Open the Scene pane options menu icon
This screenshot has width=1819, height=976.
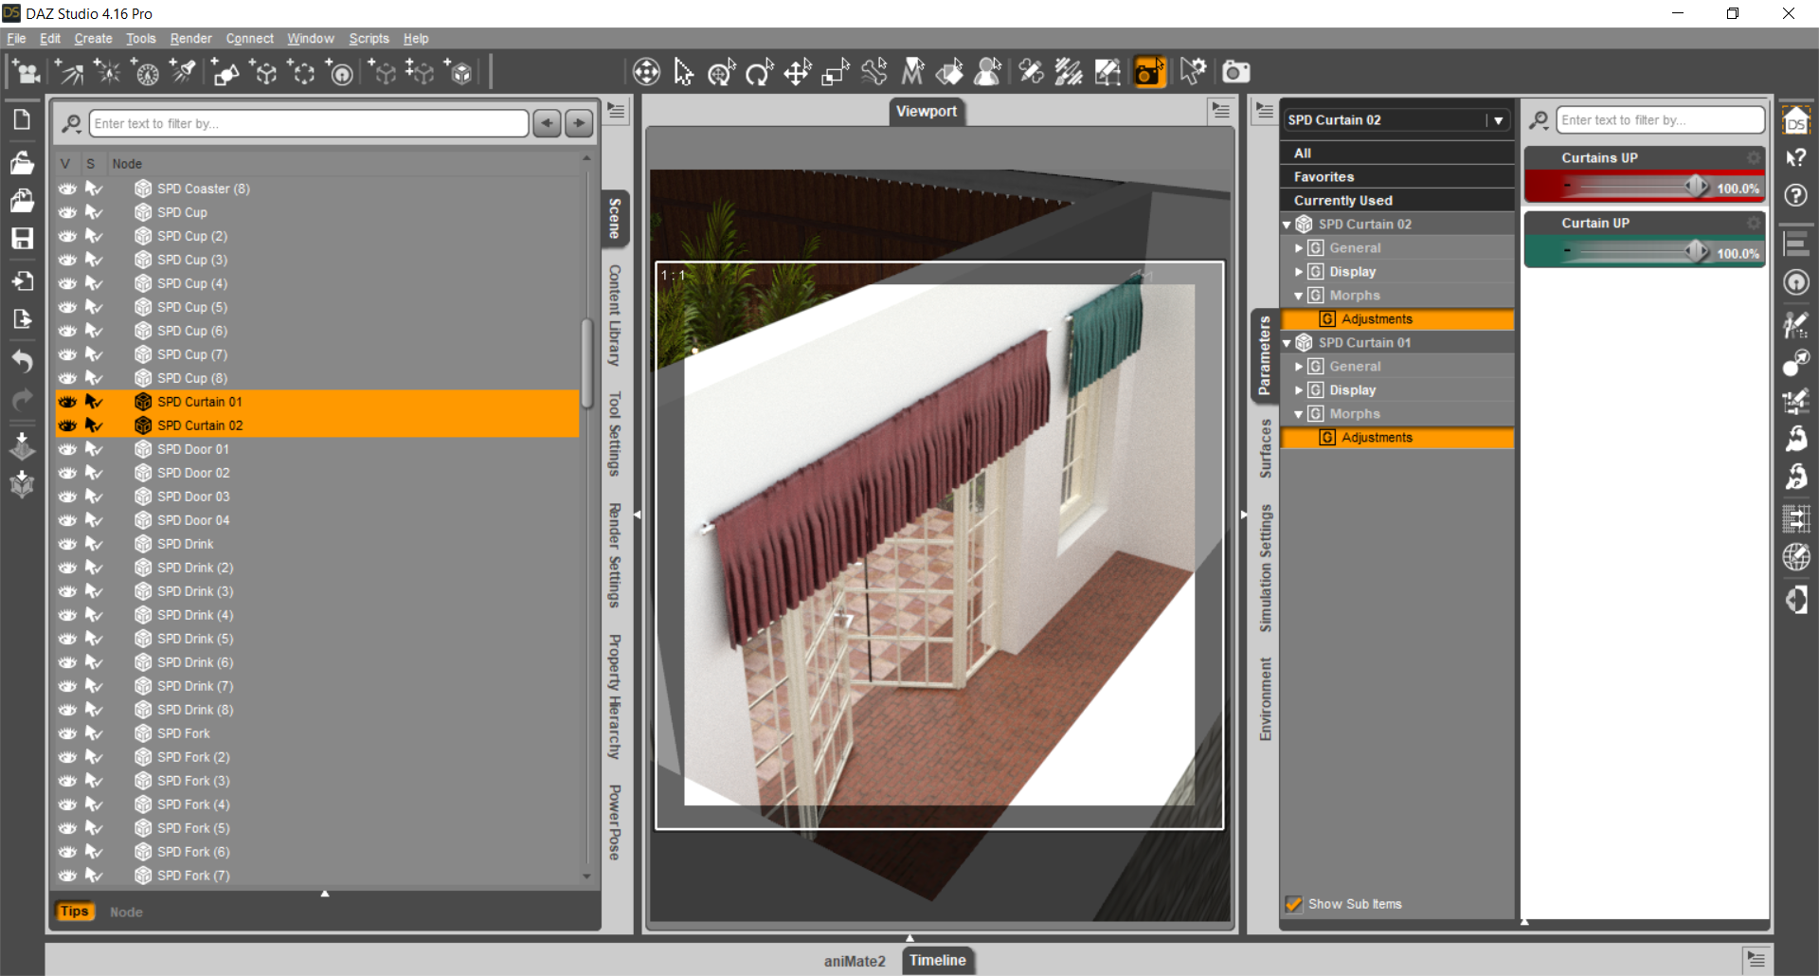point(617,111)
